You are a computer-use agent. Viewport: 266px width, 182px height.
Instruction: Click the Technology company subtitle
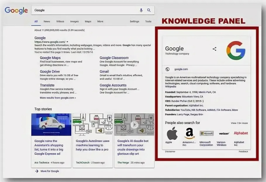click(x=177, y=54)
